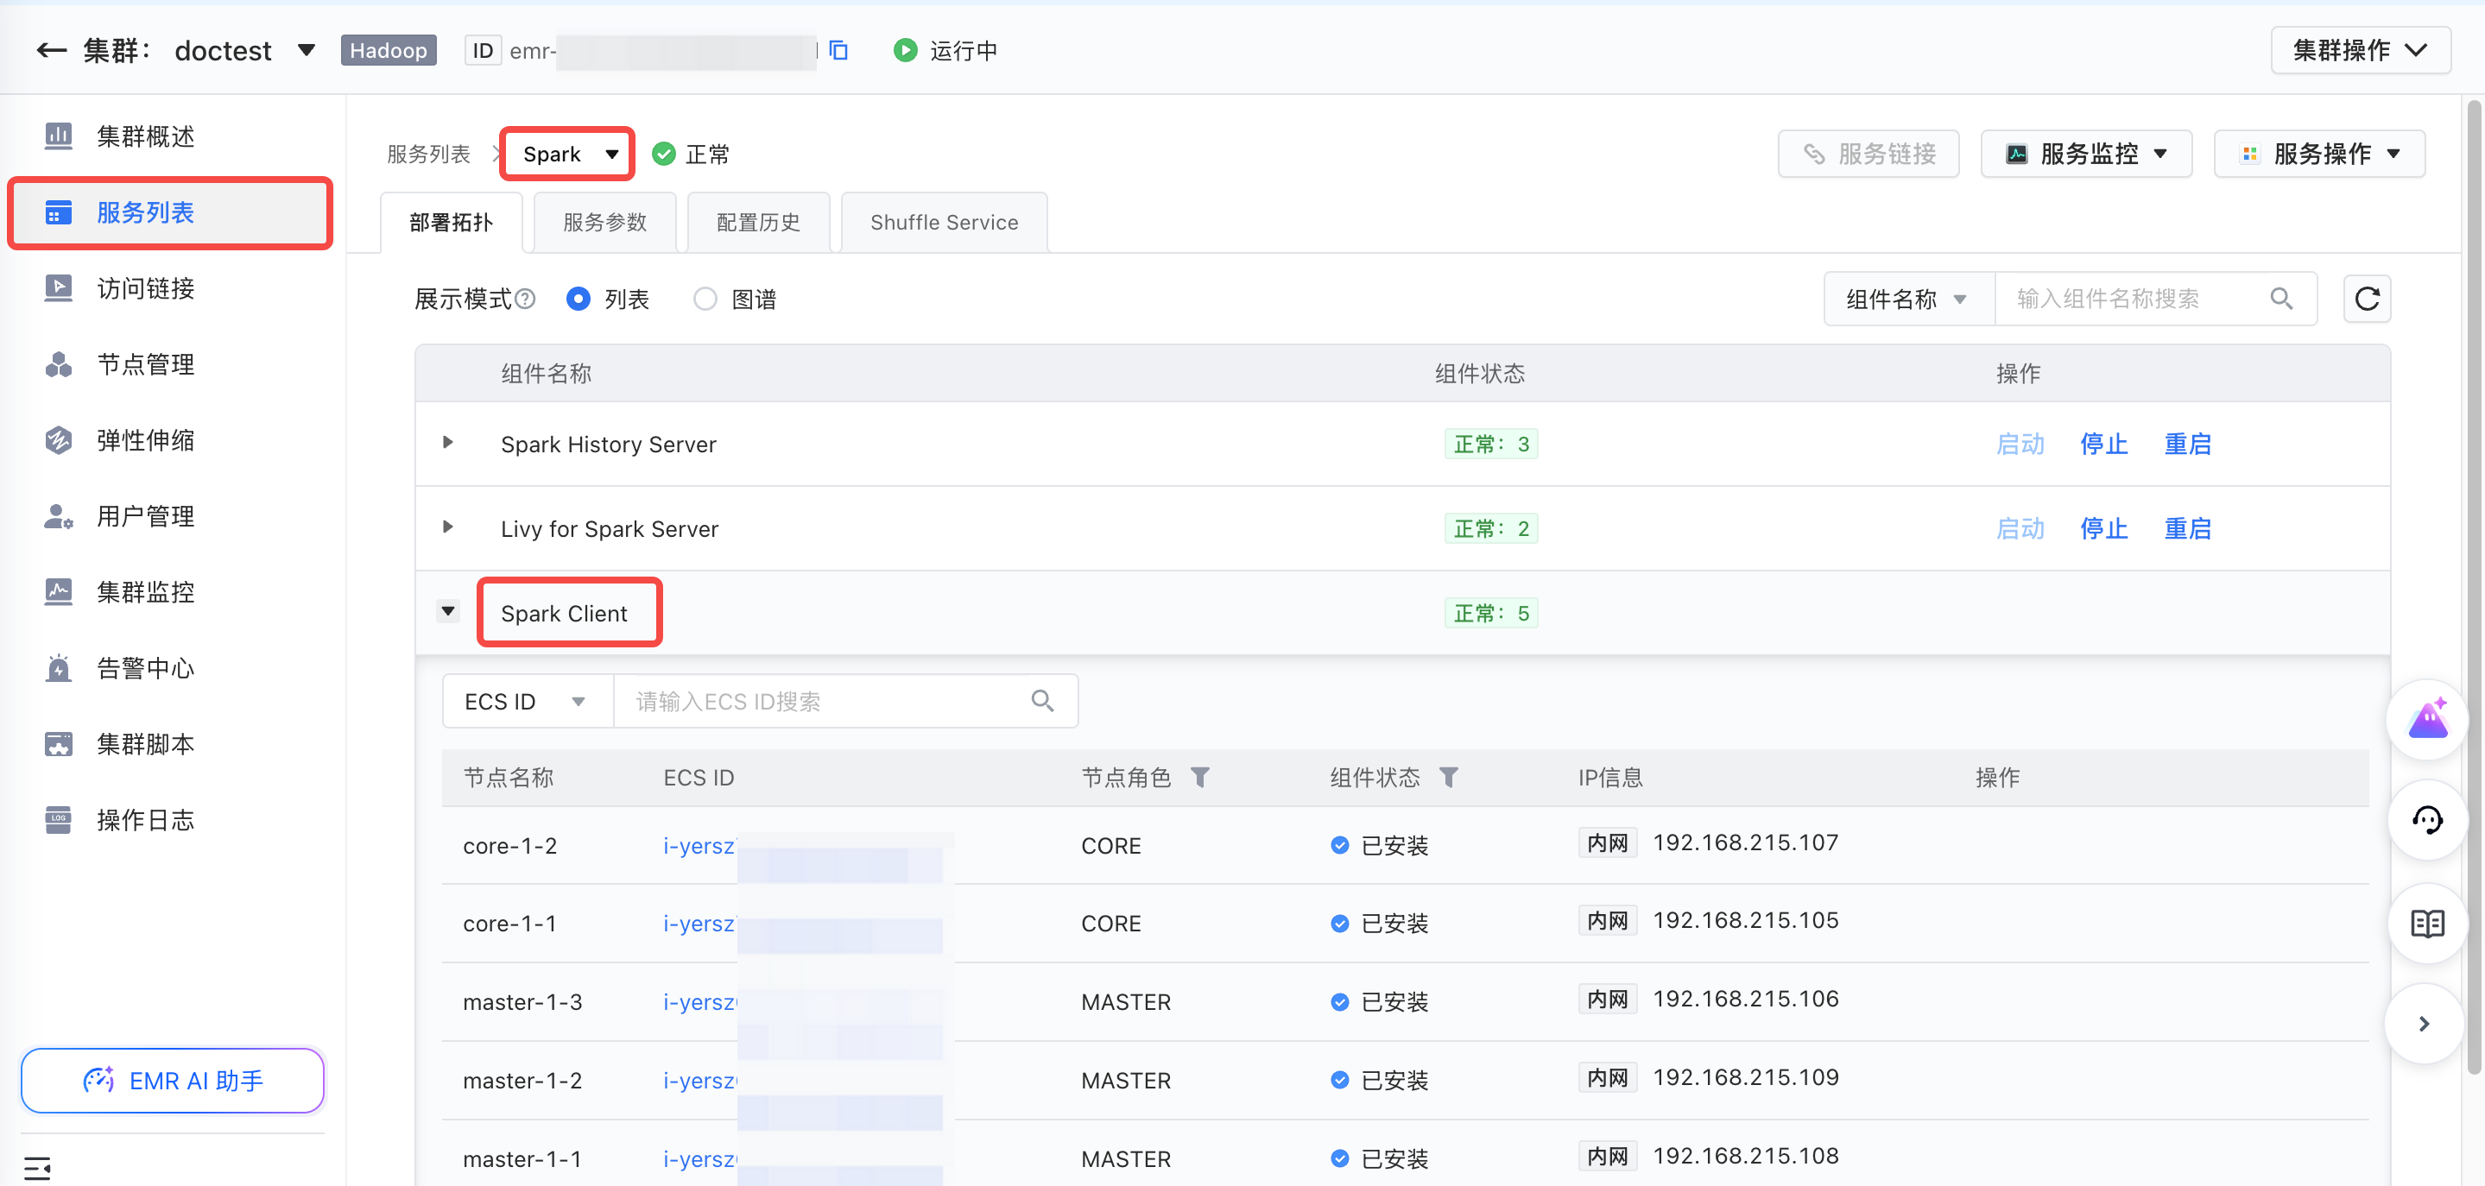This screenshot has width=2485, height=1186.
Task: Click the 节点管理 sidebar icon
Action: click(x=59, y=364)
